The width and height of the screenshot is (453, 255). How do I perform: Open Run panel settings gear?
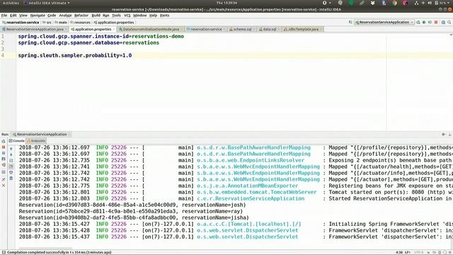pyautogui.click(x=444, y=135)
